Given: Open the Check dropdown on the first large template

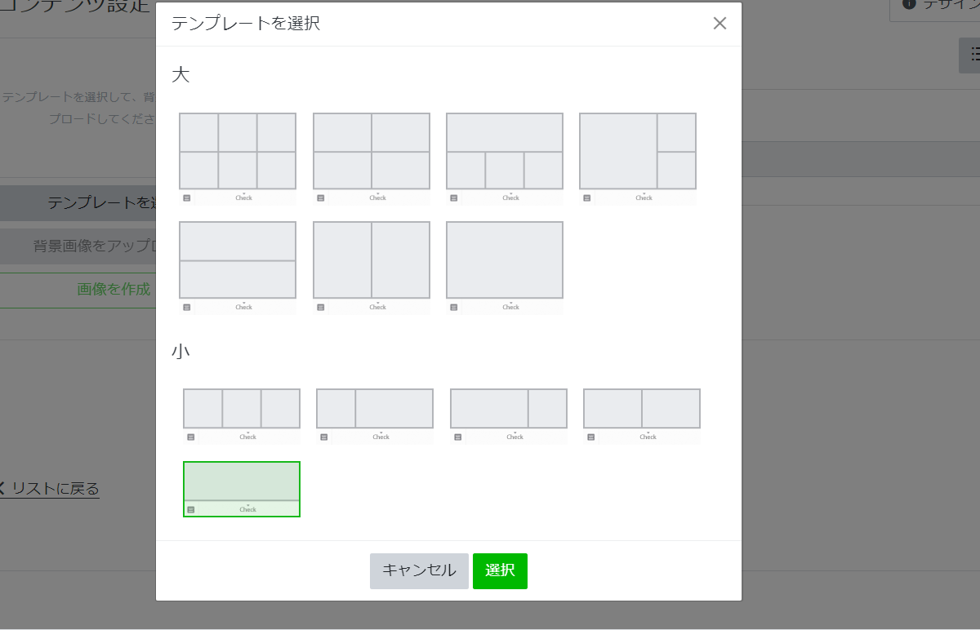Looking at the screenshot, I should click(x=243, y=197).
